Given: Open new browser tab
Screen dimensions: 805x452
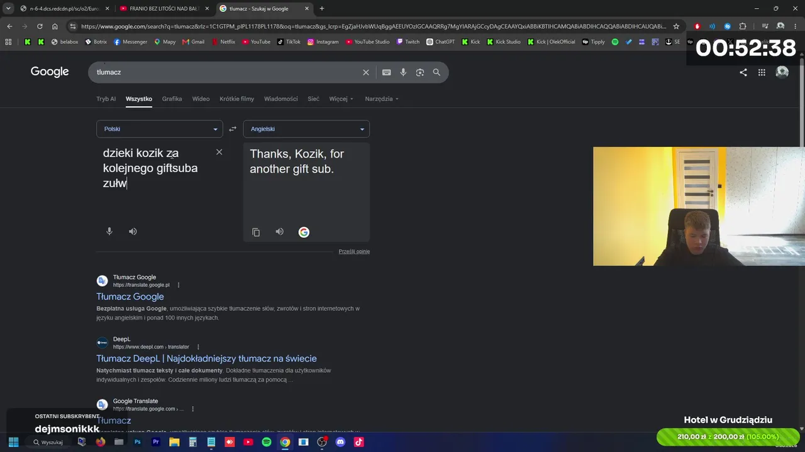Looking at the screenshot, I should (x=322, y=9).
